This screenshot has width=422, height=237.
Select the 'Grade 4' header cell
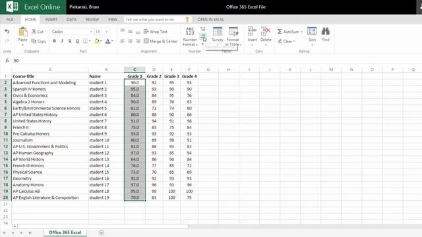[189, 76]
